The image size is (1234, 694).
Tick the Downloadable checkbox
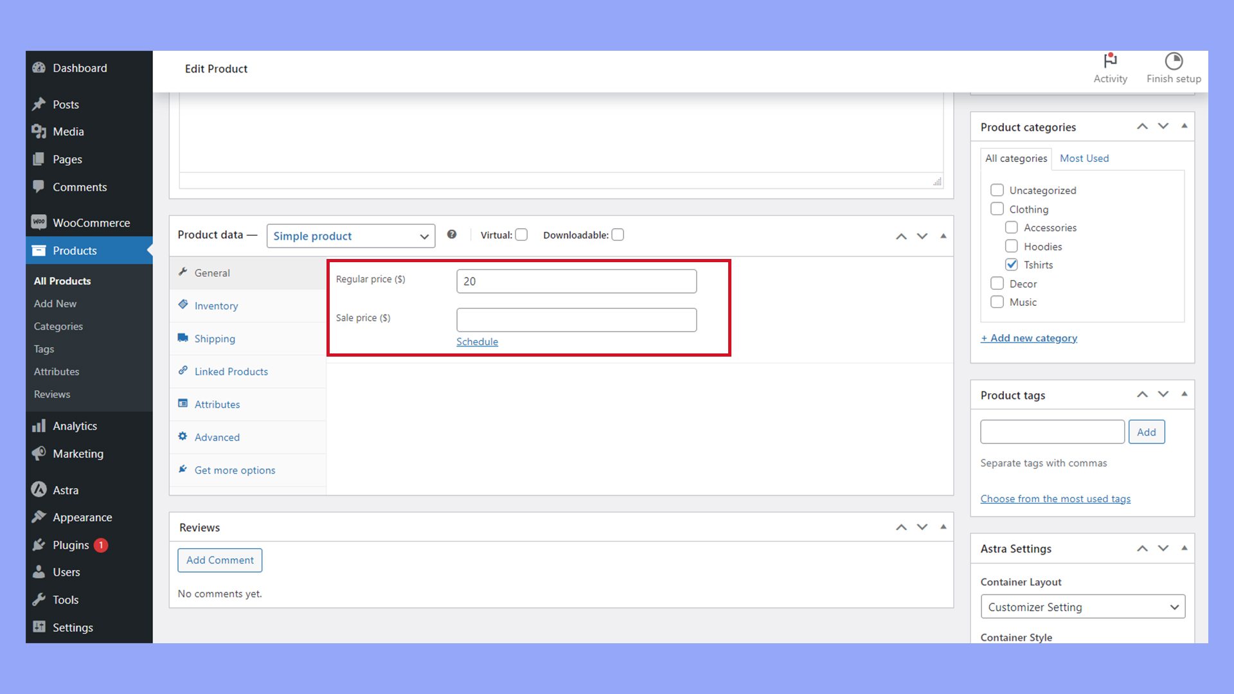(618, 235)
